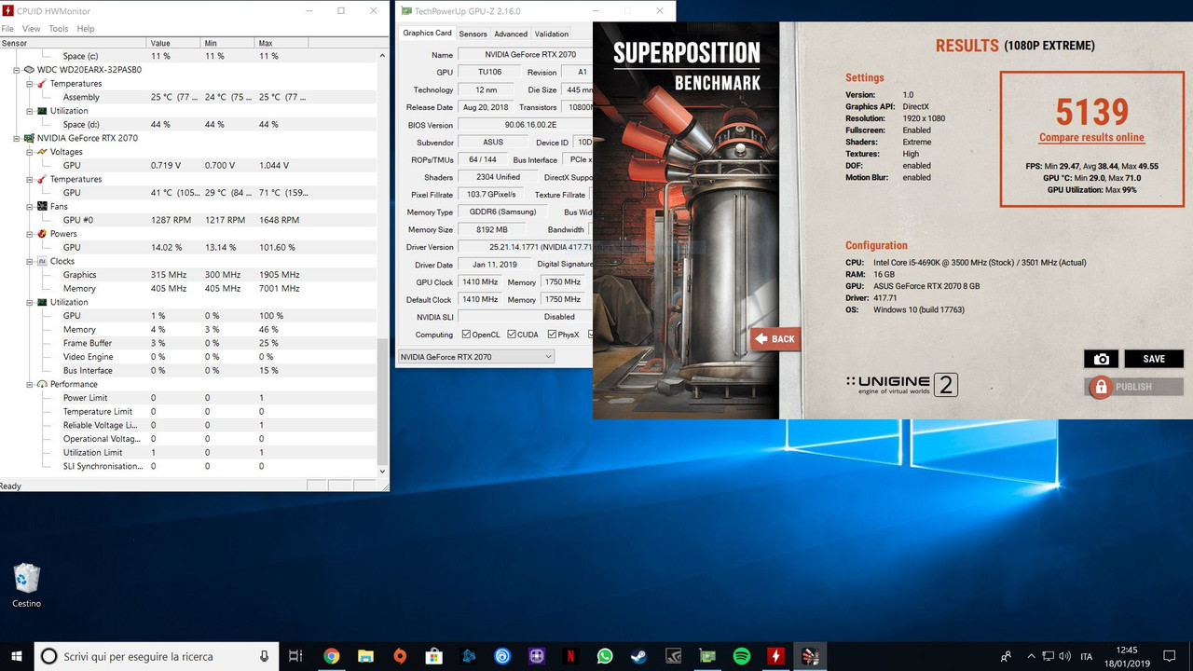Viewport: 1193px width, 671px height.
Task: Switch to the Sensors tab in GPU-Z
Action: click(473, 34)
